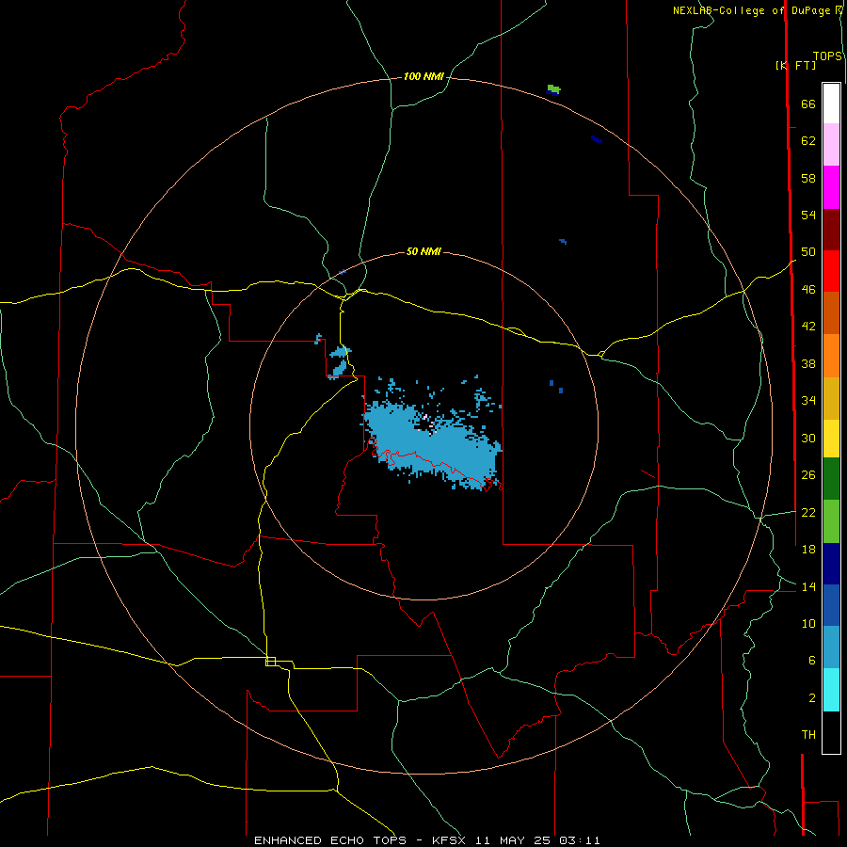Click the white swatch in the tops legend
The image size is (847, 847).
tap(831, 104)
